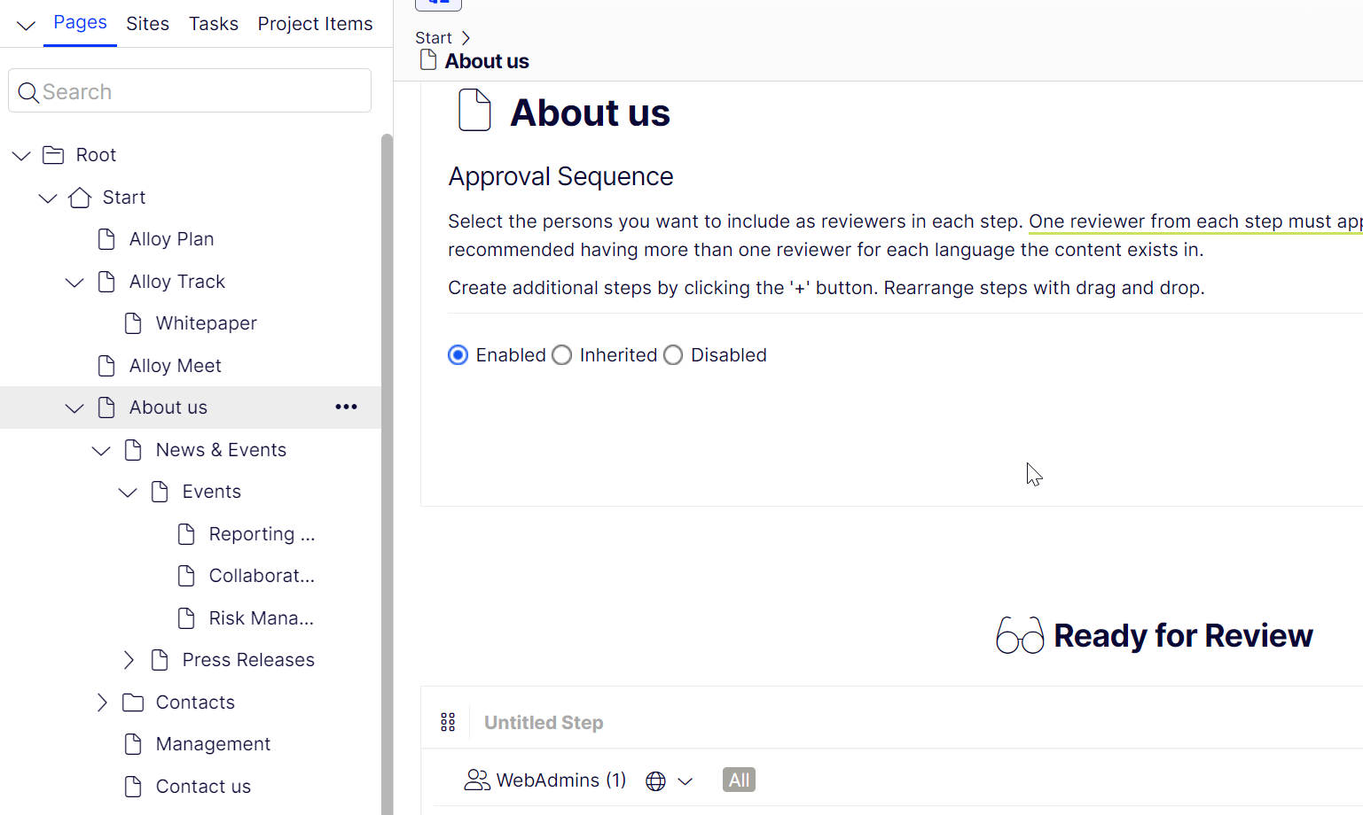Click the Root folder icon
Viewport: 1363px width, 815px height.
click(53, 156)
